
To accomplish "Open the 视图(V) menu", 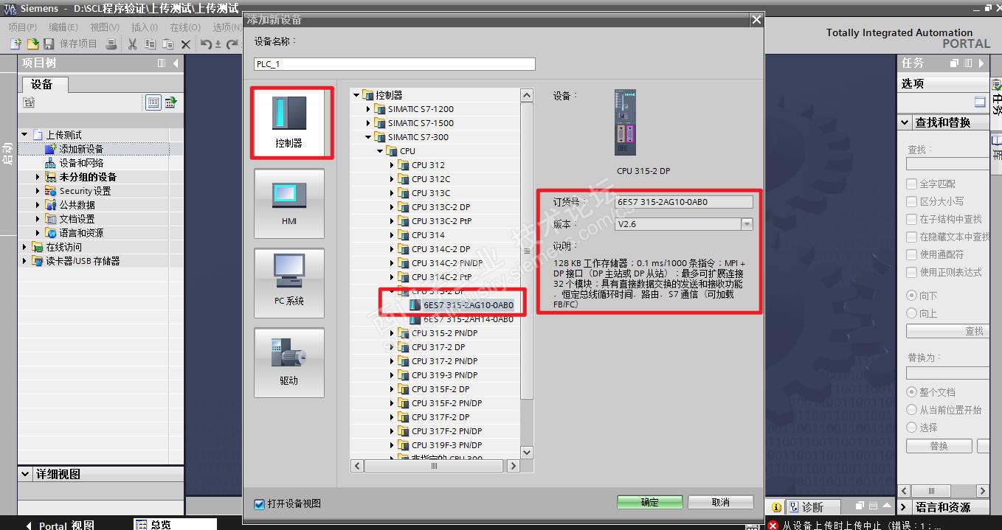I will [x=105, y=27].
